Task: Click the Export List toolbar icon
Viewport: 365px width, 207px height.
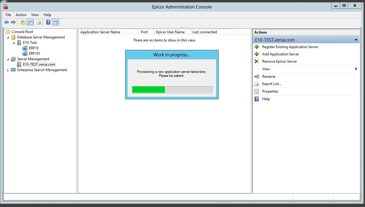Action: pos(39,22)
